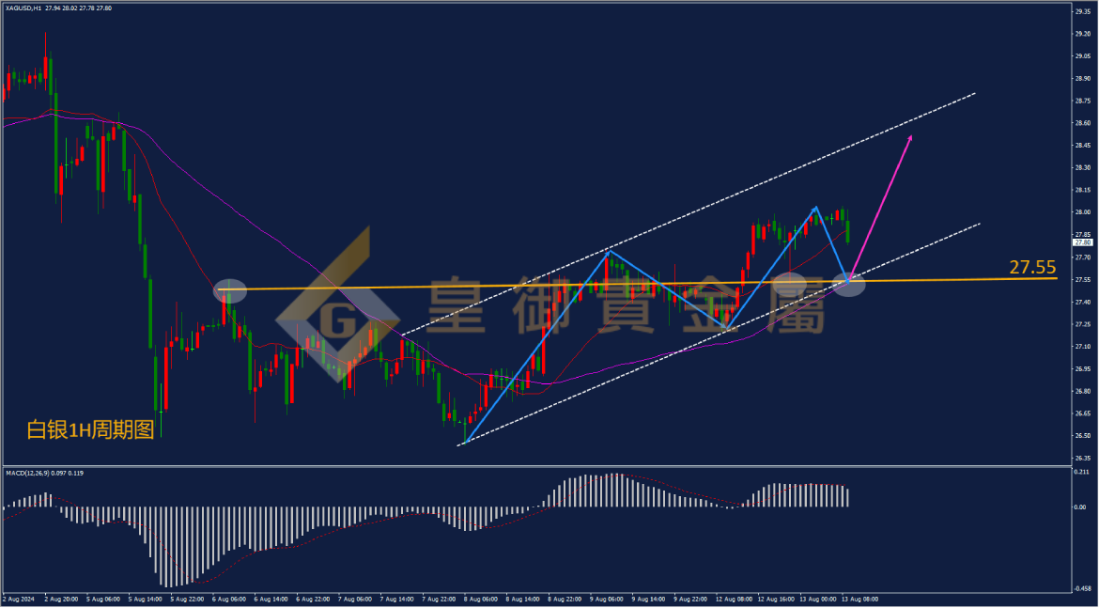Click the 0.211 MACD scale value

tap(1083, 473)
